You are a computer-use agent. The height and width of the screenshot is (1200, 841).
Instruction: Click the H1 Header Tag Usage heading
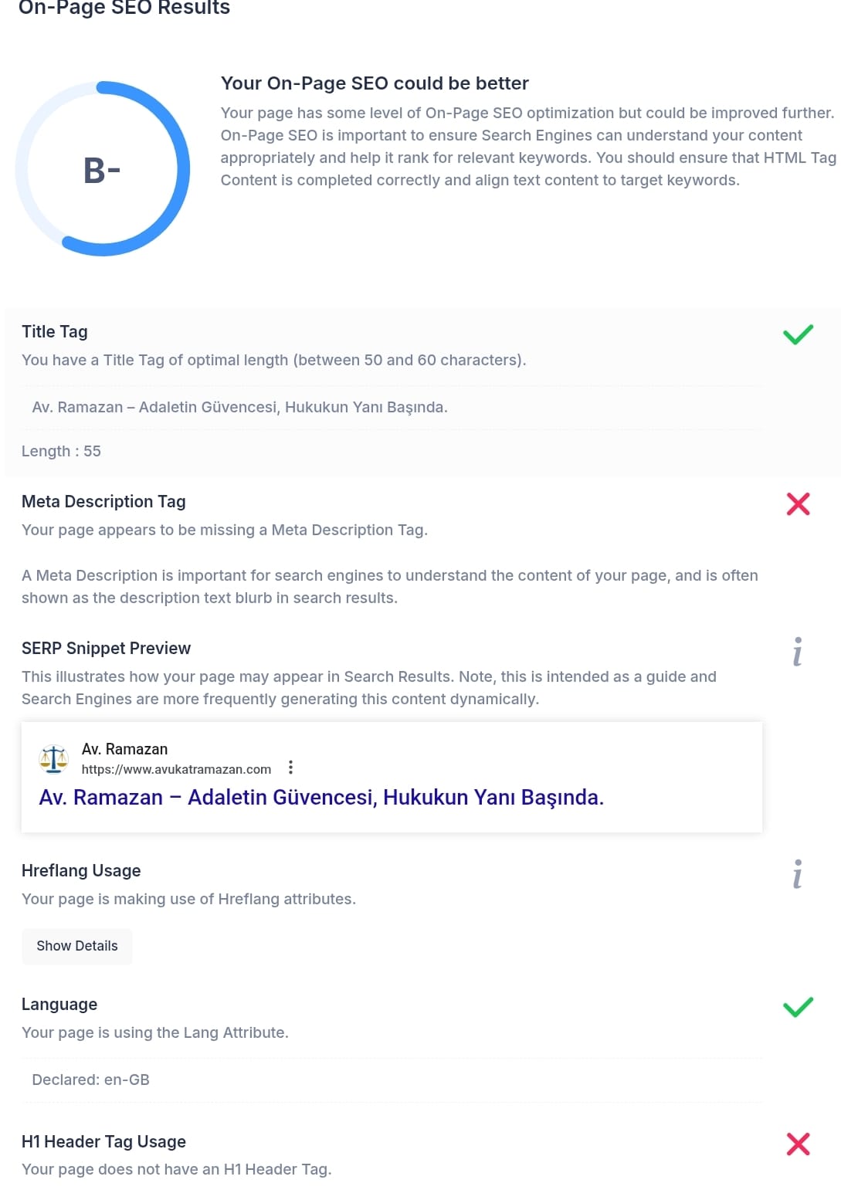pyautogui.click(x=103, y=1141)
